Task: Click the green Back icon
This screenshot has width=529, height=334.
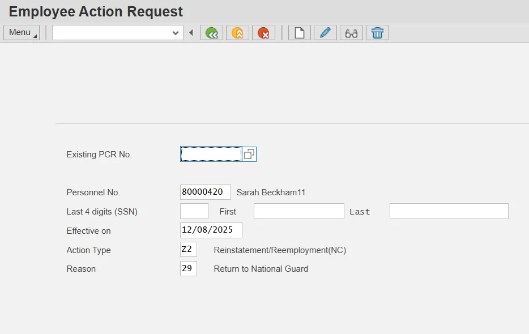Action: pos(212,33)
